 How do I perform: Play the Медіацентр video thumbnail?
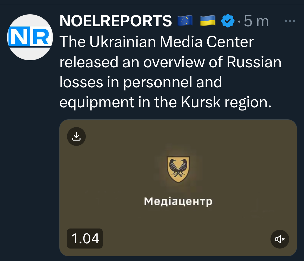(x=178, y=188)
